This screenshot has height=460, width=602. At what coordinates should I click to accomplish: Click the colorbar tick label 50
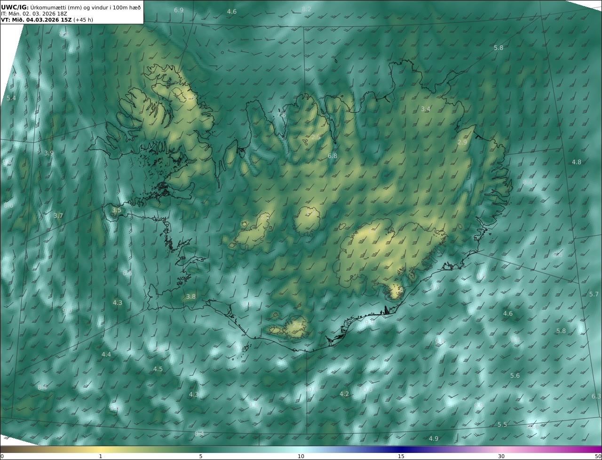pos(598,456)
